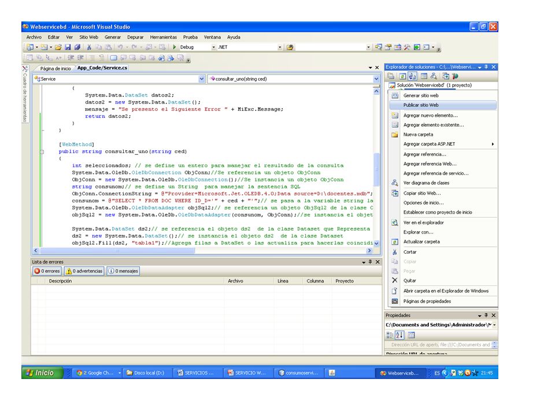Open the Herramientas menu
This screenshot has width=555, height=416.
(x=163, y=37)
